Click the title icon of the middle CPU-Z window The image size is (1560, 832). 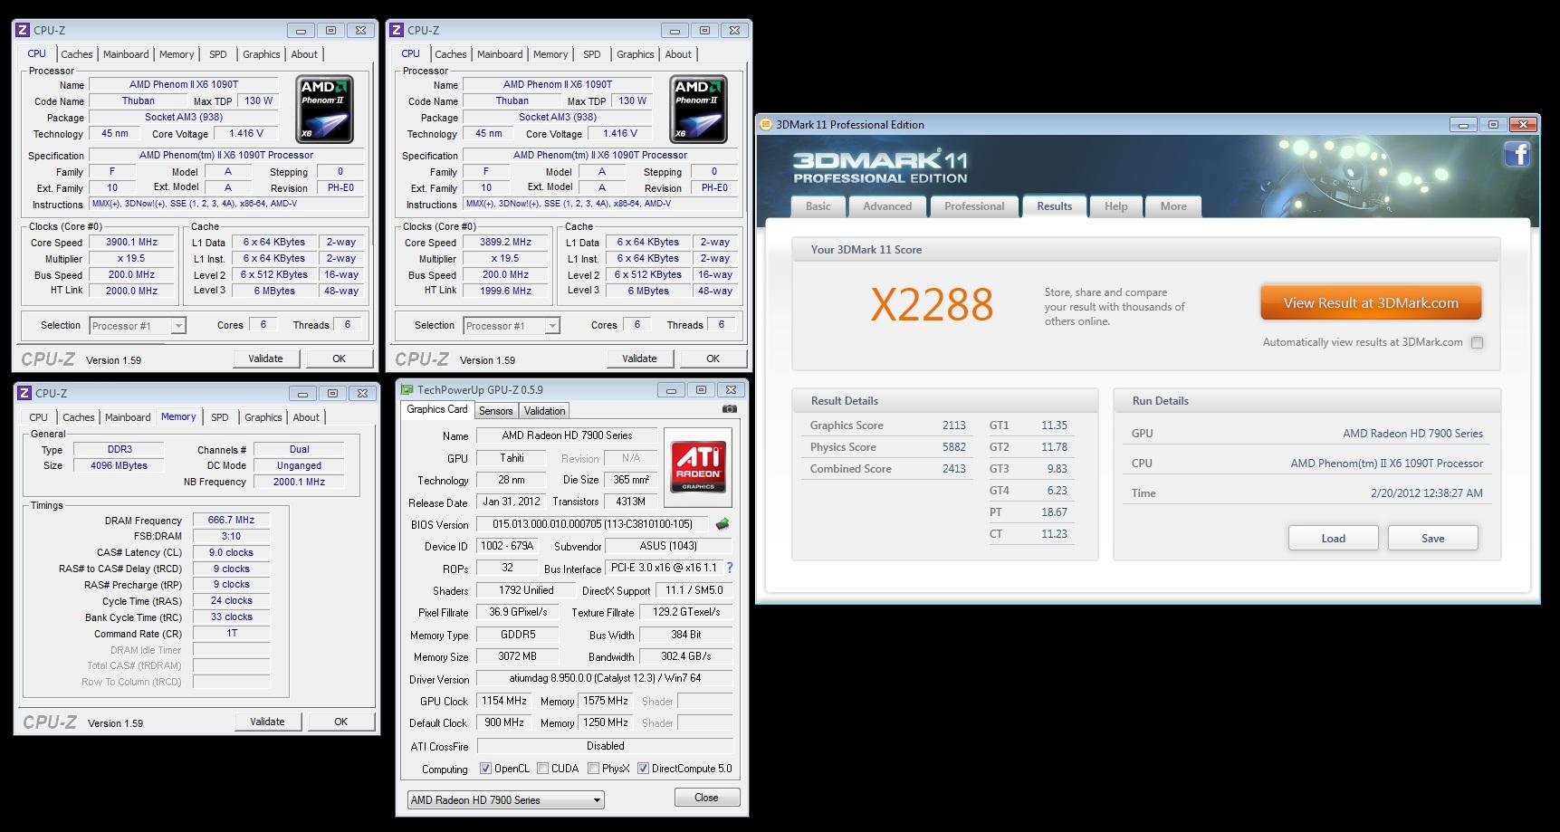tap(397, 30)
